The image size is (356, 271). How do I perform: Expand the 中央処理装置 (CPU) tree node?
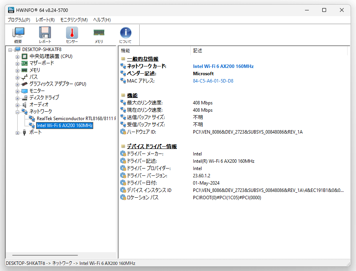point(17,56)
